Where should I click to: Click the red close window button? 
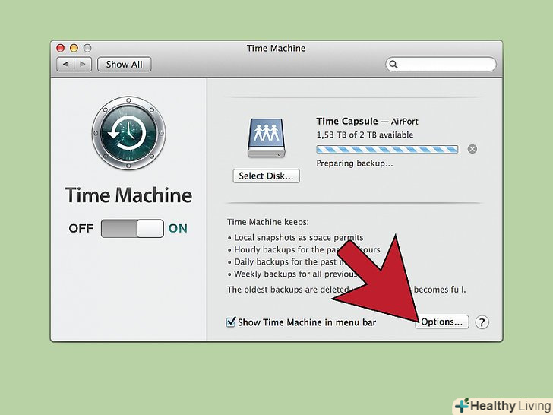pos(61,48)
